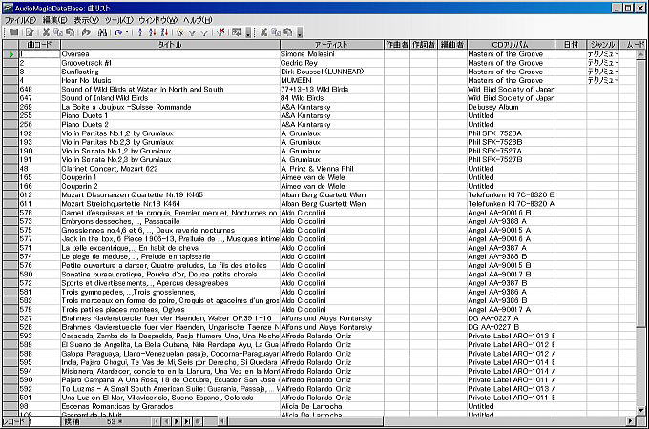The height and width of the screenshot is (429, 649).
Task: Remove filter using funnel with red X
Action: tap(220, 31)
